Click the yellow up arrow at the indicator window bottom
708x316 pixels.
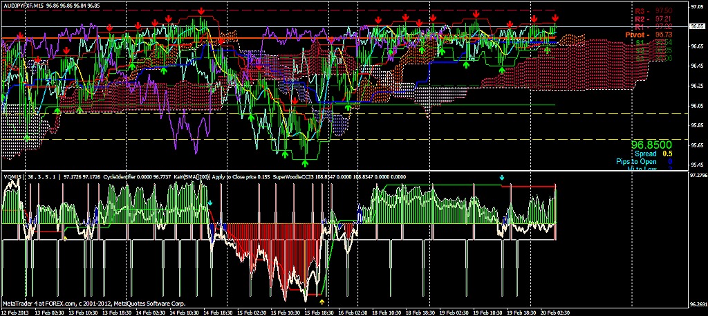tap(322, 301)
